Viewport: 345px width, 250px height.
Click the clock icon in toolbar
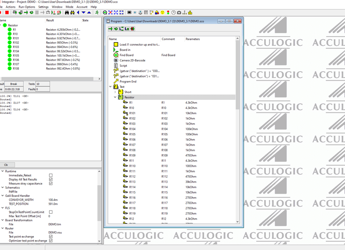point(173,13)
